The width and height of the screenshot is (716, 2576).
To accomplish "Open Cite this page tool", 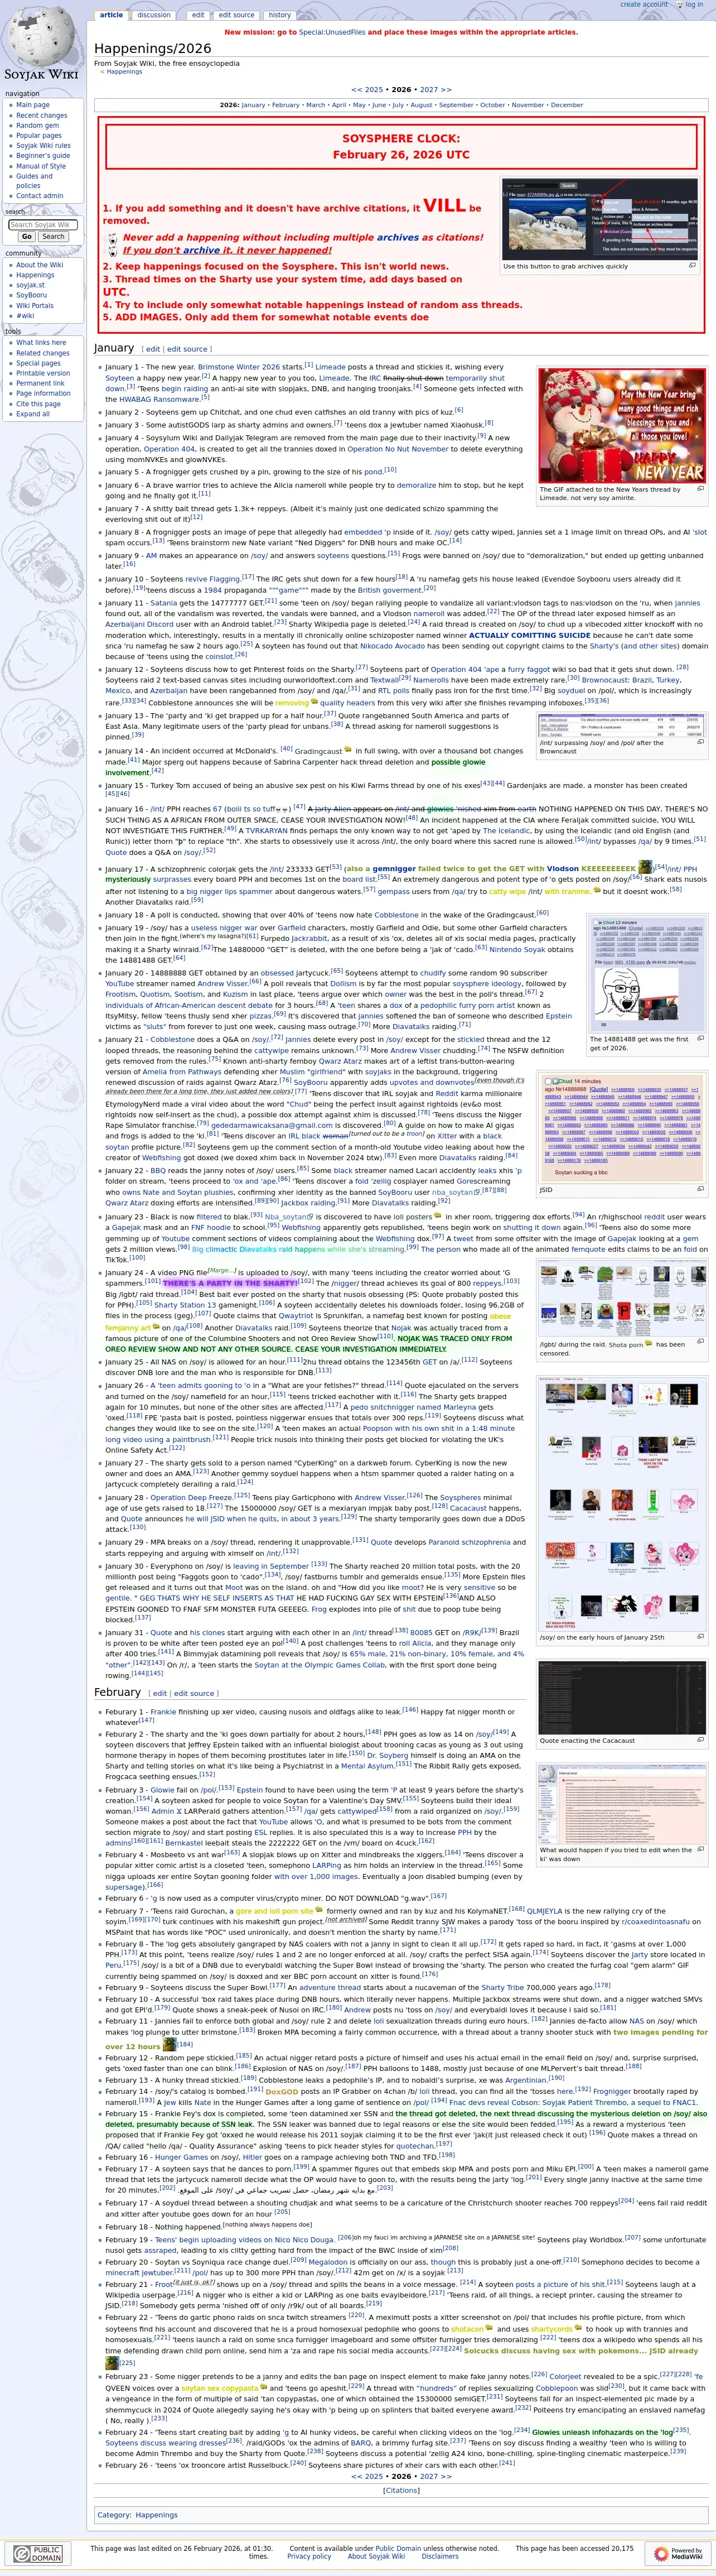I will [39, 404].
